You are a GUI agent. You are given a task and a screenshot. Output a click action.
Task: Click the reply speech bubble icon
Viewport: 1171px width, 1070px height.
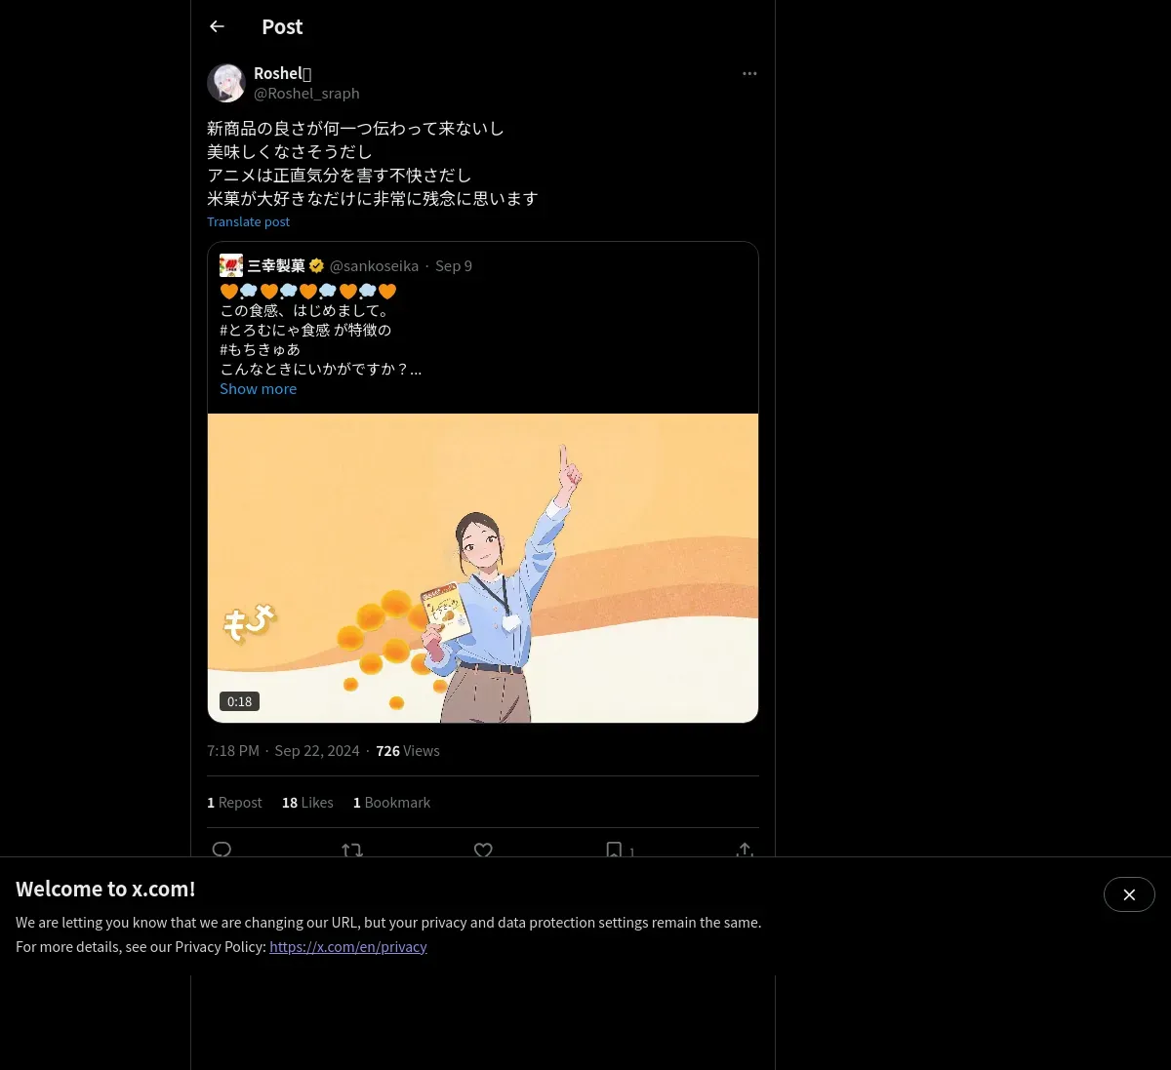click(222, 851)
